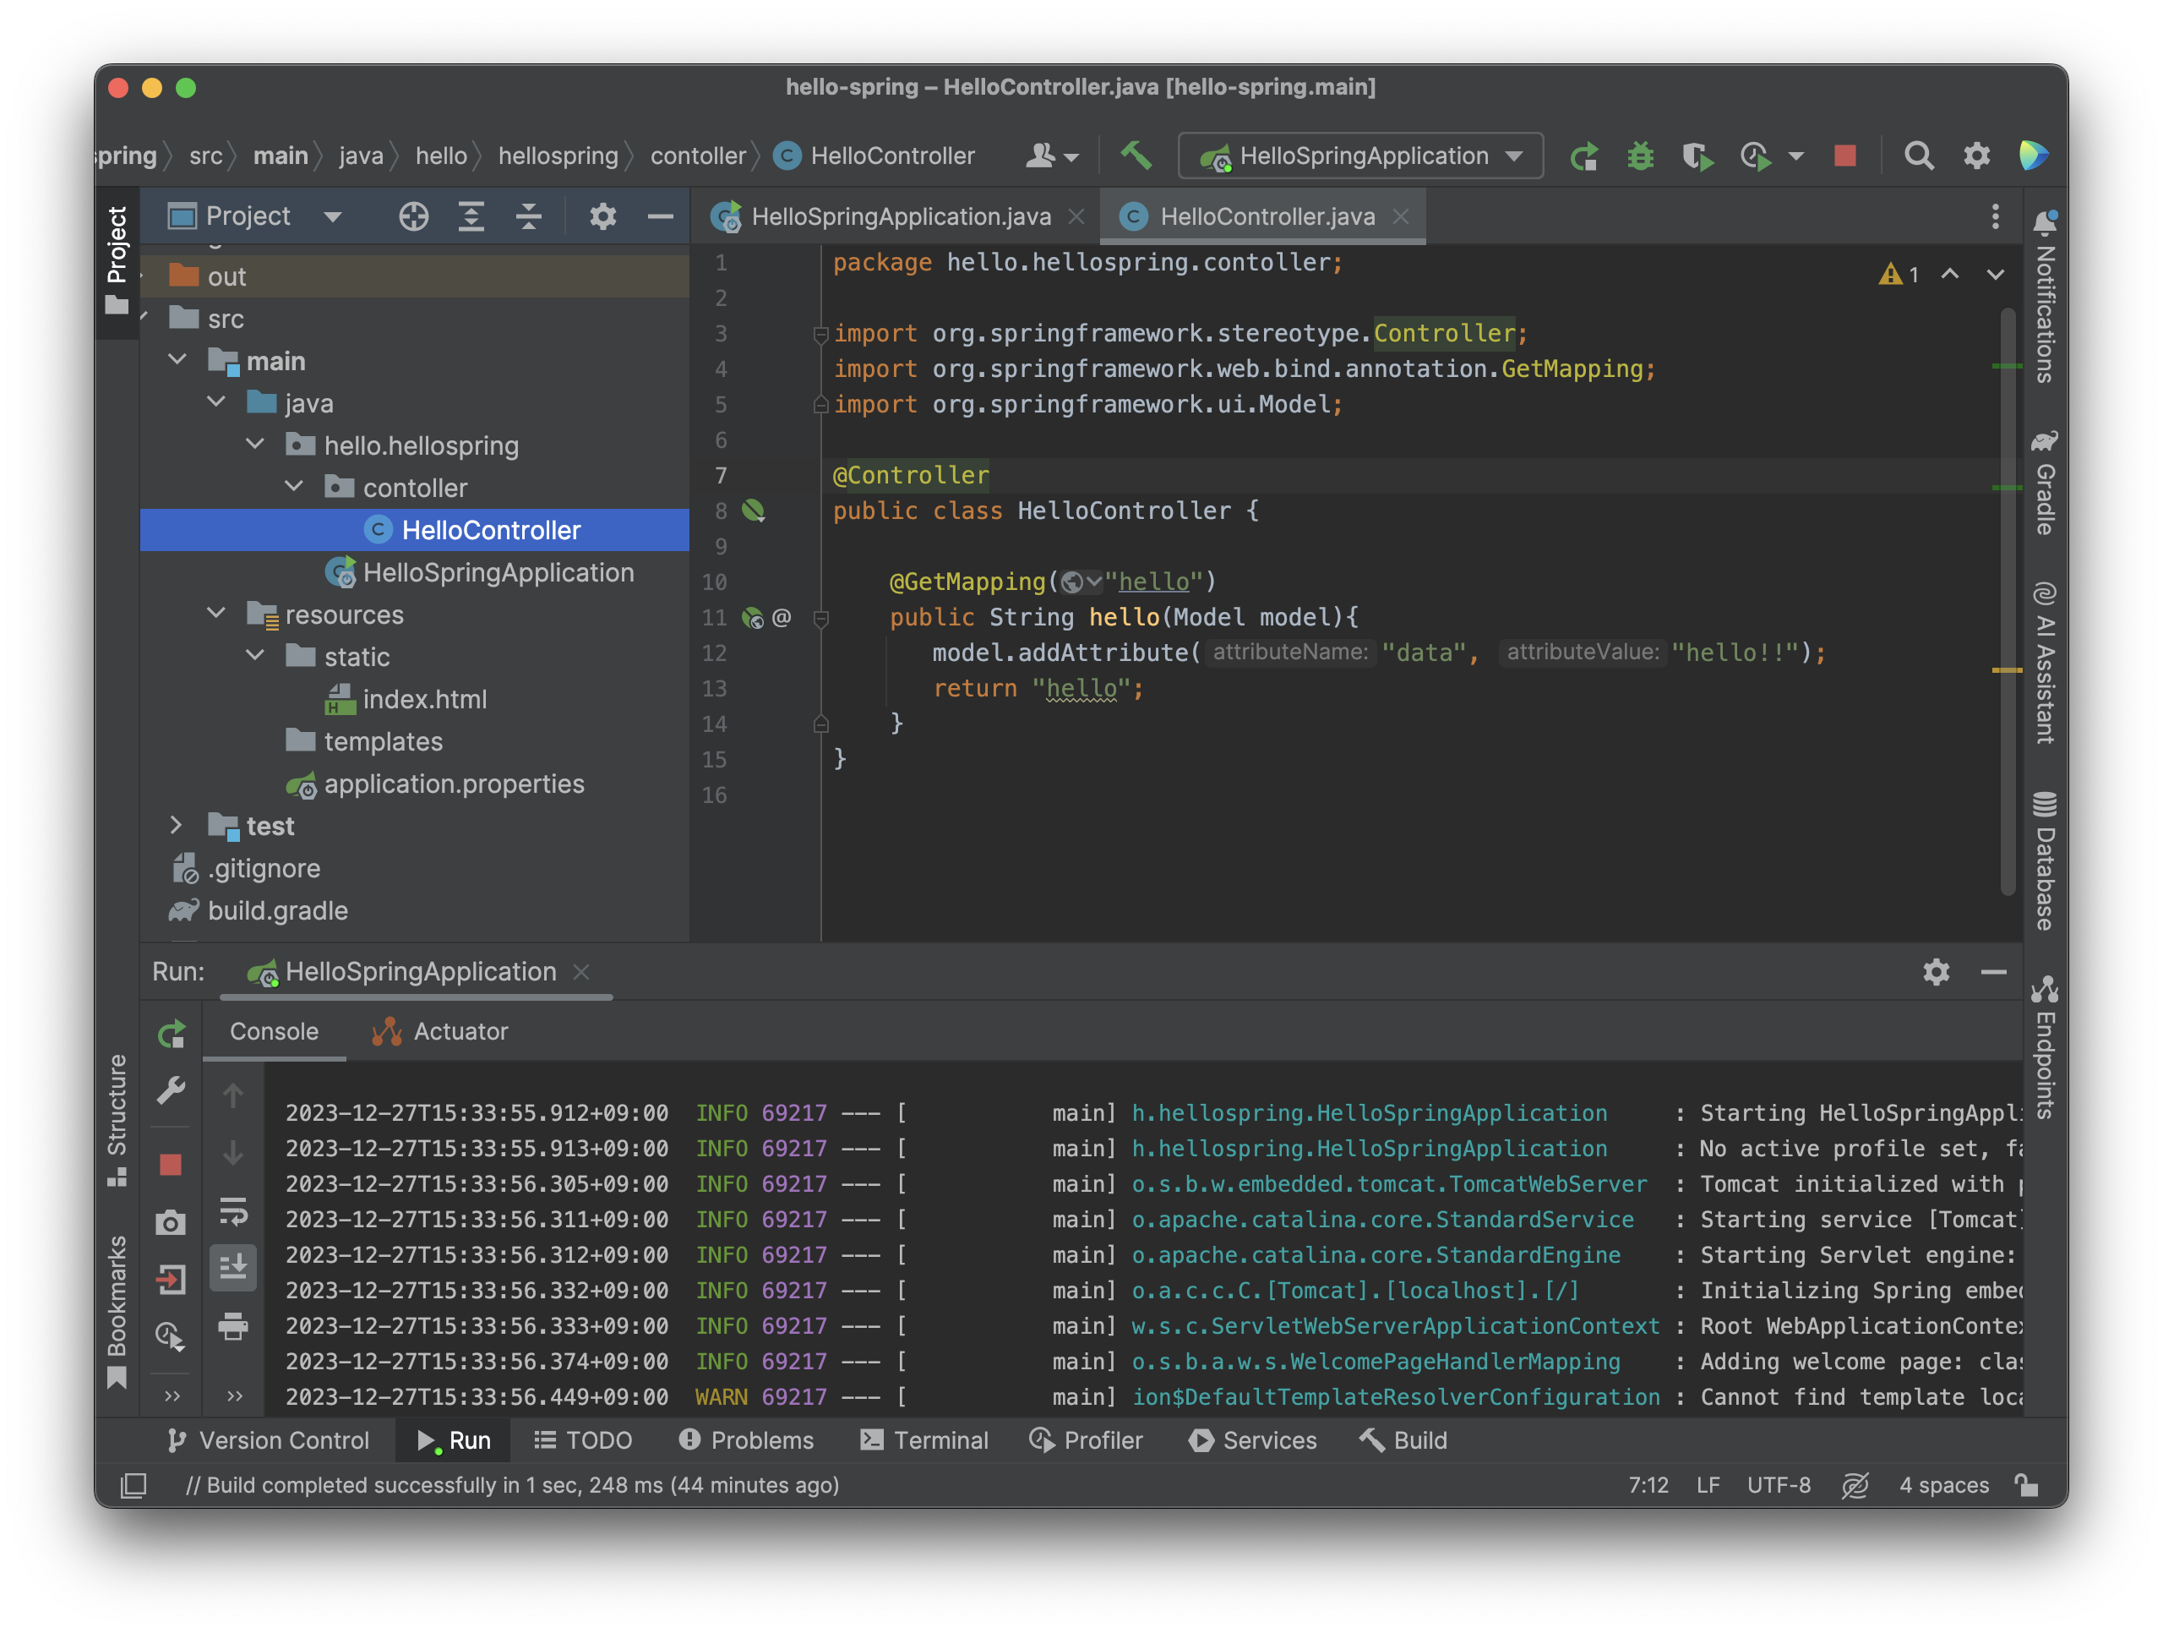The height and width of the screenshot is (1633, 2163).
Task: Toggle Soft-Wrap in Run console
Action: pyautogui.click(x=232, y=1211)
